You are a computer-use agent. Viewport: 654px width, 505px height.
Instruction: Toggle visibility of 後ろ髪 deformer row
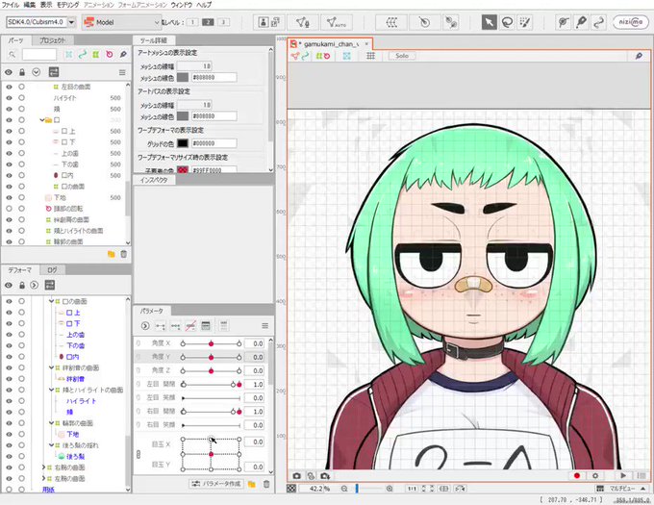(x=10, y=456)
